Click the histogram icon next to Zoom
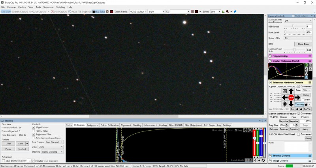 click(x=223, y=12)
